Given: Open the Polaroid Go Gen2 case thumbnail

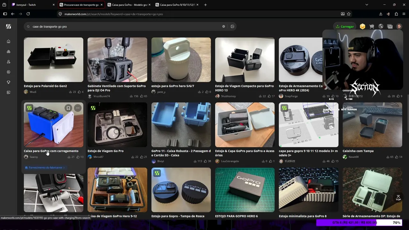Looking at the screenshot, I should click(x=54, y=60).
